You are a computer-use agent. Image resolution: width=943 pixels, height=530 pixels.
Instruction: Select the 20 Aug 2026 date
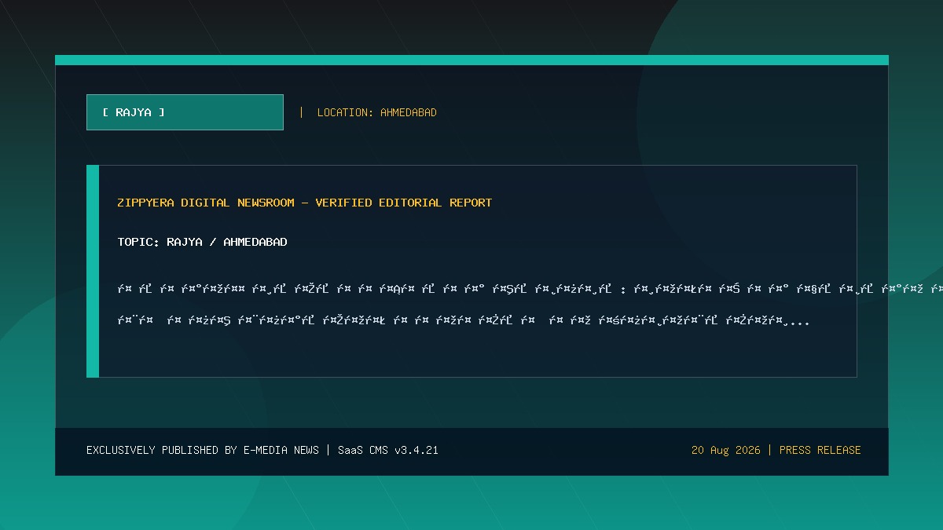click(x=726, y=450)
